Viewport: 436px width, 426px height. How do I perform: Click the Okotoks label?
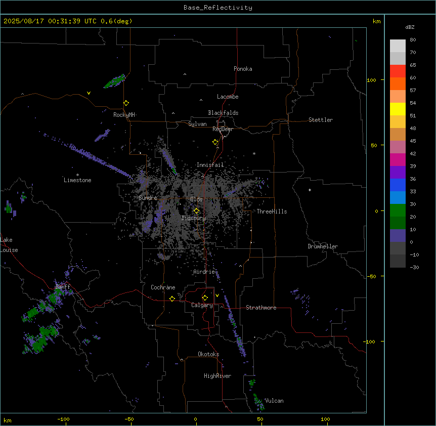click(x=208, y=354)
